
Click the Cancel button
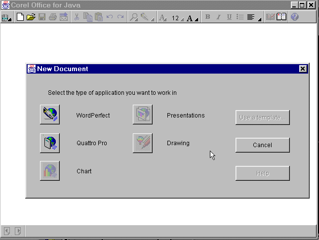[x=263, y=145]
